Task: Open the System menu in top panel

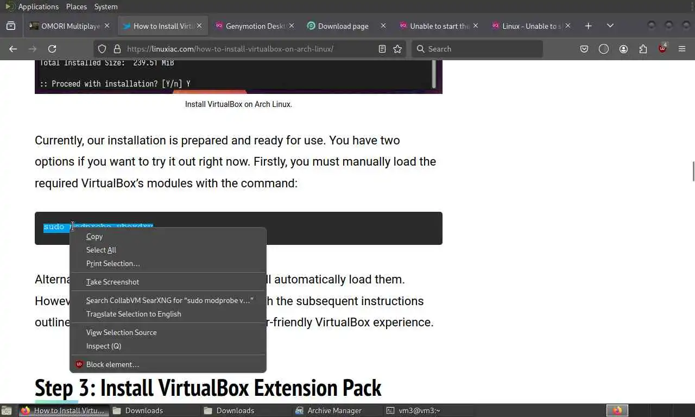Action: tap(106, 7)
